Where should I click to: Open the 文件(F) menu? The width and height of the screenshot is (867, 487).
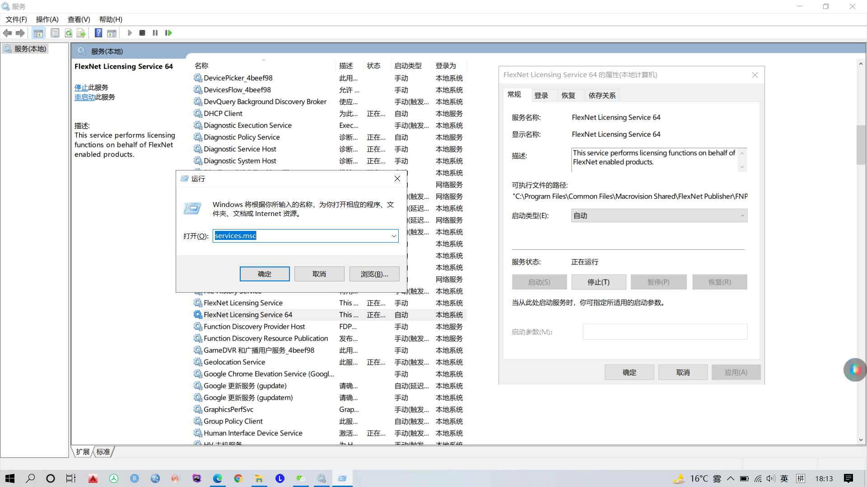point(16,19)
